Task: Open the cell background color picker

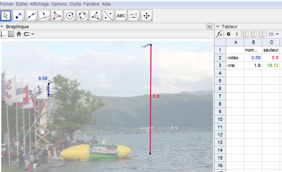Action: coord(272,34)
